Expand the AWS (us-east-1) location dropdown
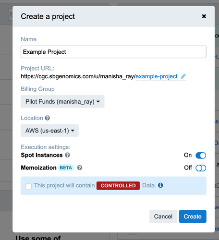The height and width of the screenshot is (240, 219). (x=49, y=131)
